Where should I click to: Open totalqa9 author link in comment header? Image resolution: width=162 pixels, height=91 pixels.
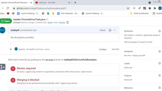click(15, 30)
